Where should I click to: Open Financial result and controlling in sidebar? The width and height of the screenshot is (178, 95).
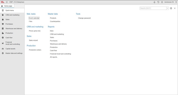[x=13, y=43]
